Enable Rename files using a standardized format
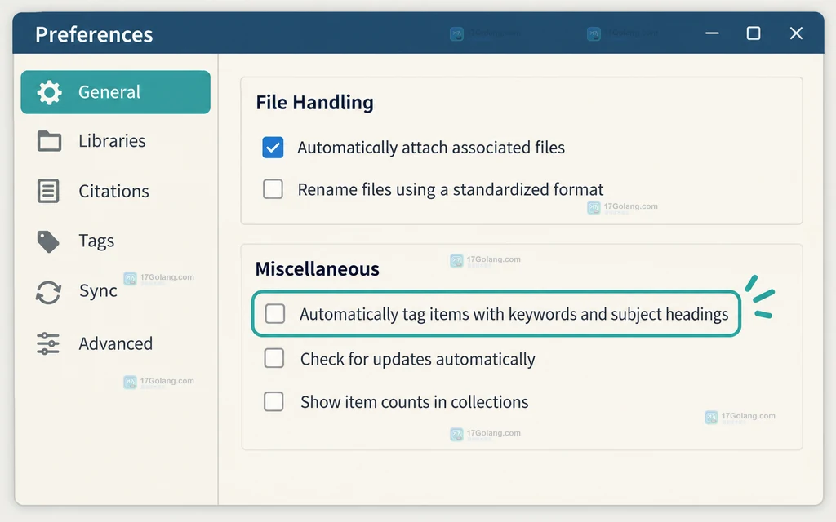Viewport: 836px width, 522px height. tap(273, 189)
